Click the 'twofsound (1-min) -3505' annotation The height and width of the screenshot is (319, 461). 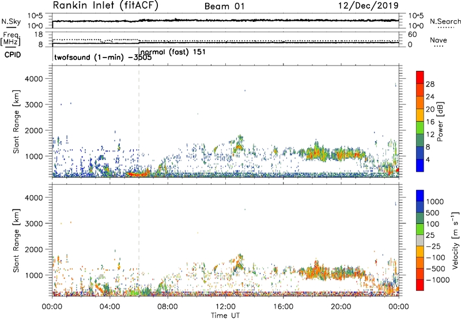103,57
